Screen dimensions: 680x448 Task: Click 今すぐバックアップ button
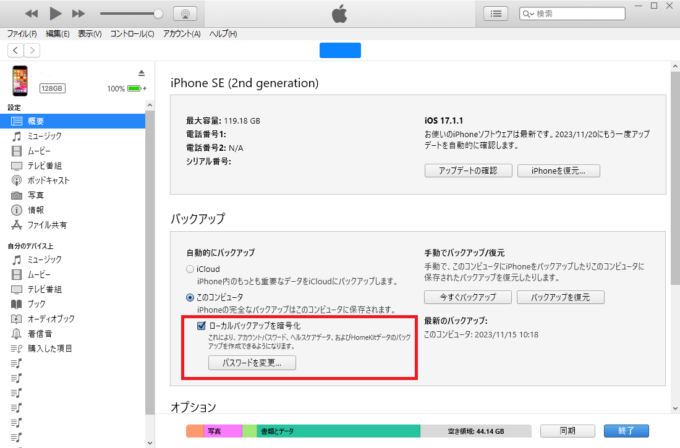click(x=468, y=297)
